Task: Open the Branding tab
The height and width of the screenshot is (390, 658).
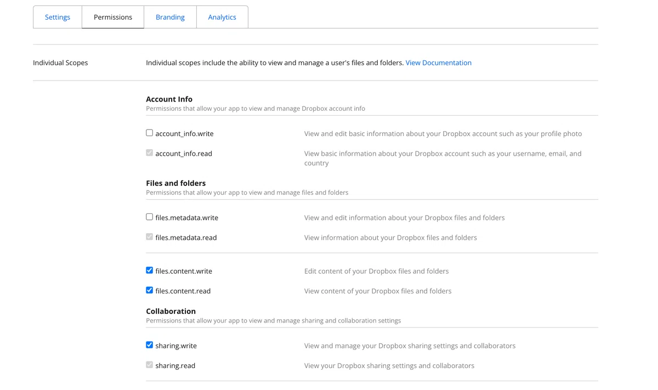Action: 170,17
